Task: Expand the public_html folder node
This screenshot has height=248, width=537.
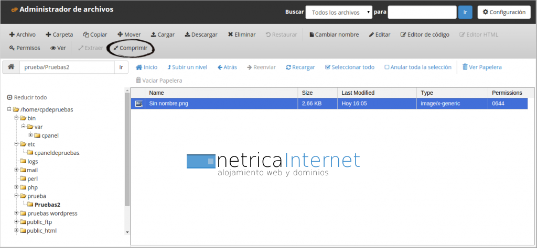Action: (17, 230)
